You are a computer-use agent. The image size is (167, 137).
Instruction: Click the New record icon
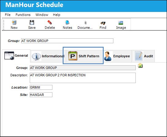[14, 22]
